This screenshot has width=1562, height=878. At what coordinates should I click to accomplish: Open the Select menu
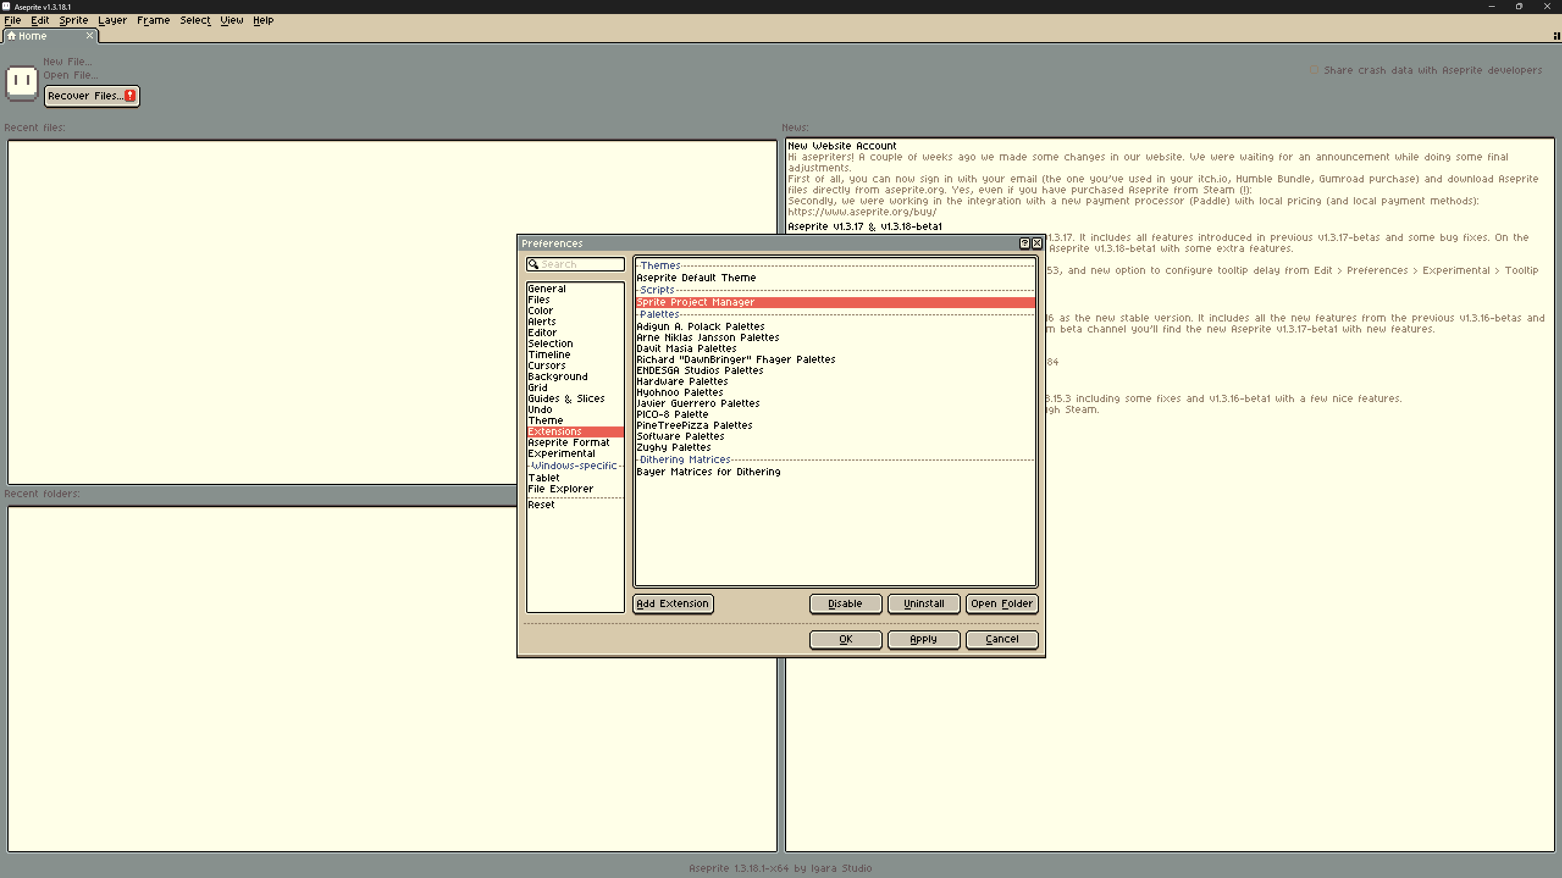pyautogui.click(x=195, y=20)
